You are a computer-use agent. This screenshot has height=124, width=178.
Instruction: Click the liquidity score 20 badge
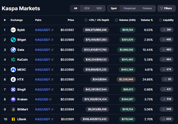coord(167,79)
